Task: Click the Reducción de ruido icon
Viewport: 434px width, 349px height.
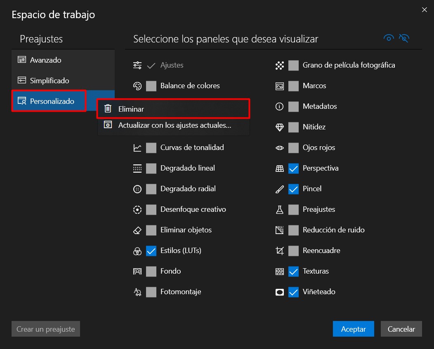Action: pos(280,230)
